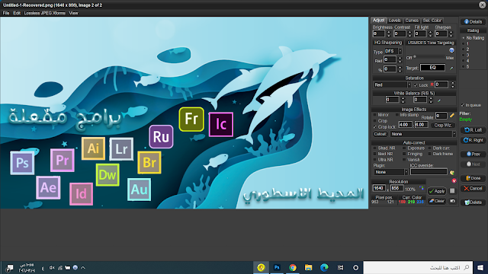Click the Rotate angle input field
Viewport: 488px width, 274px height.
(x=441, y=116)
